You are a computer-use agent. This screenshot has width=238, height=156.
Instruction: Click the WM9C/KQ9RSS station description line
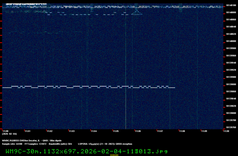(32, 141)
